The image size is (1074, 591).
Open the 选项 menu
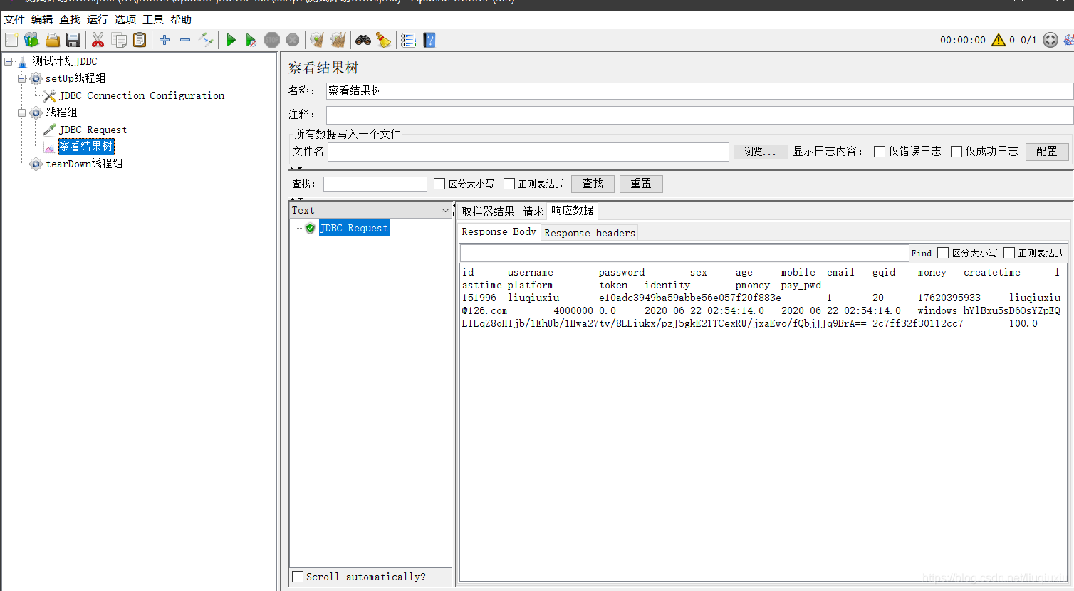pyautogui.click(x=125, y=20)
